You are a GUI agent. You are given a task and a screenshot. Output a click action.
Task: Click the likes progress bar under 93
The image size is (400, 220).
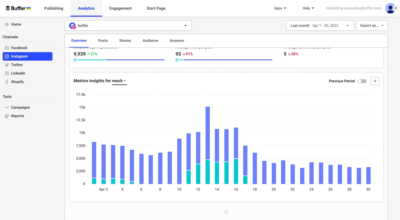226,60
